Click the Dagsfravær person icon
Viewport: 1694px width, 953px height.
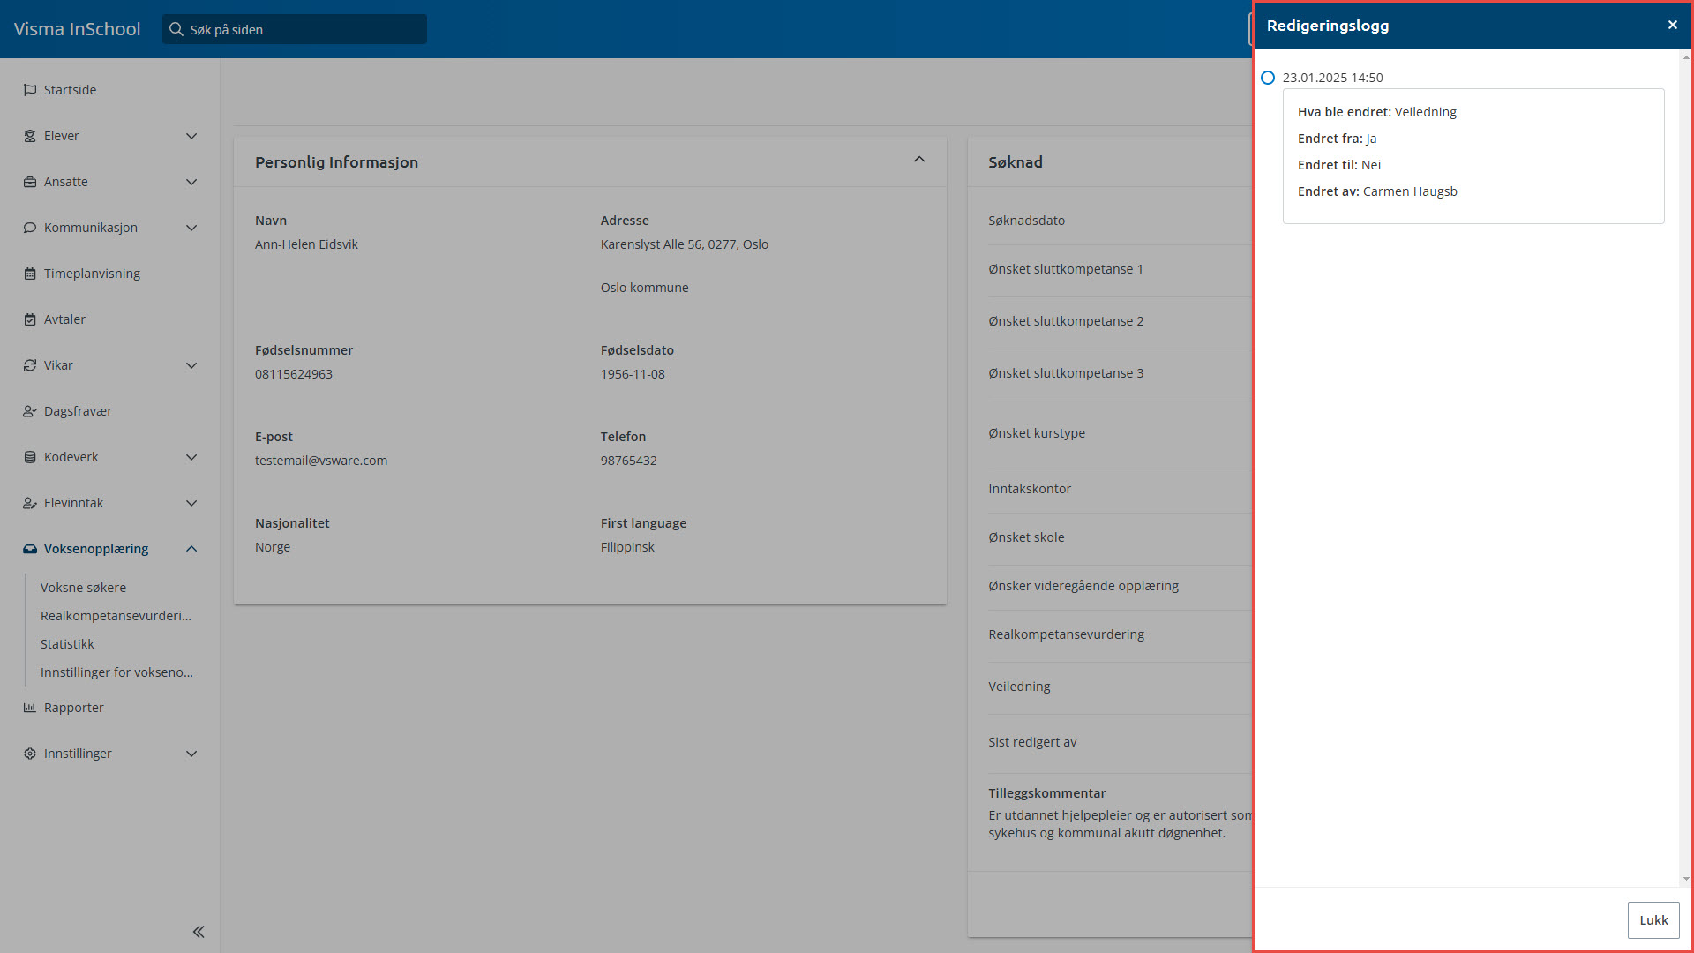point(30,411)
